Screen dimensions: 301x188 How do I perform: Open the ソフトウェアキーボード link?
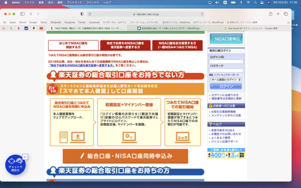pos(226,75)
